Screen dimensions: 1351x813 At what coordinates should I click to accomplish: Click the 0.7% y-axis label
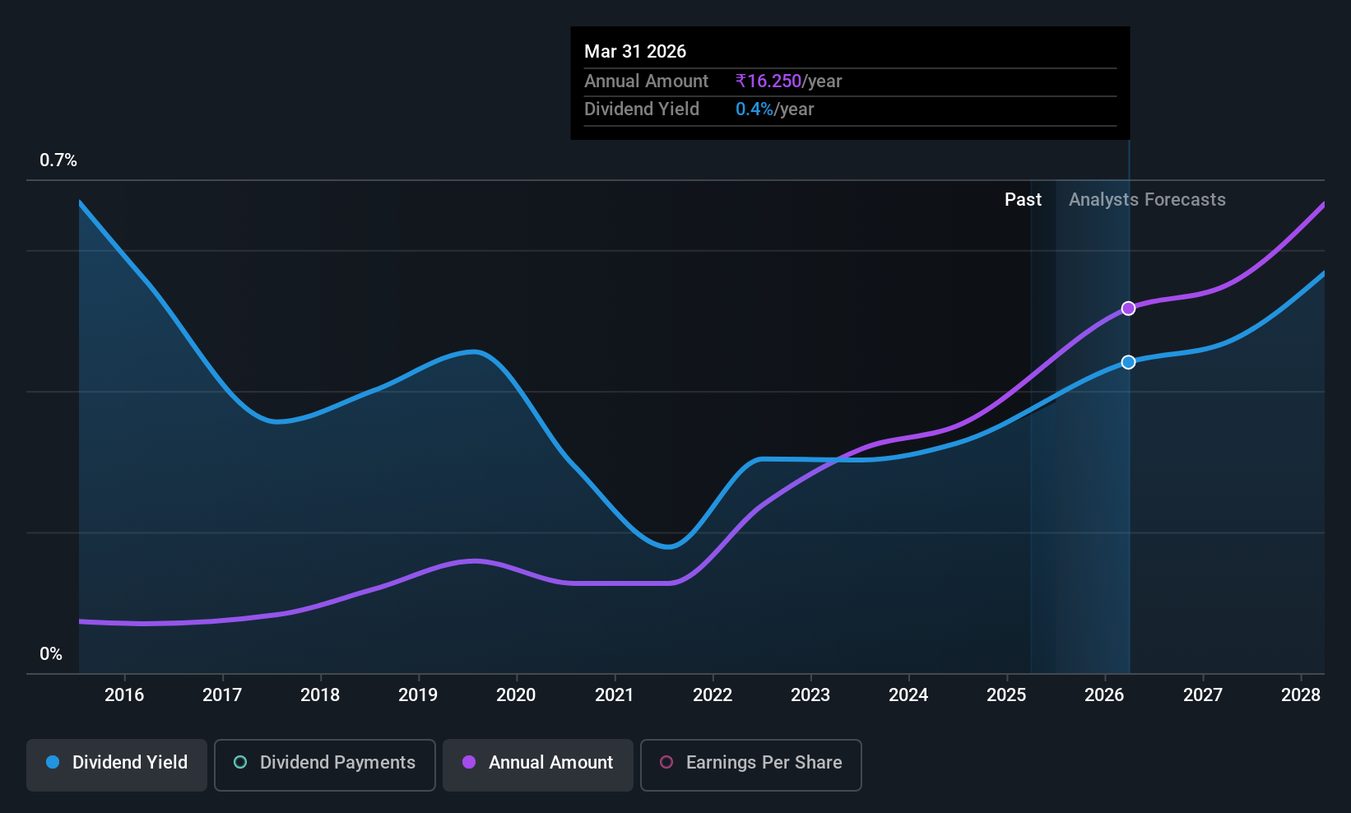(x=58, y=160)
